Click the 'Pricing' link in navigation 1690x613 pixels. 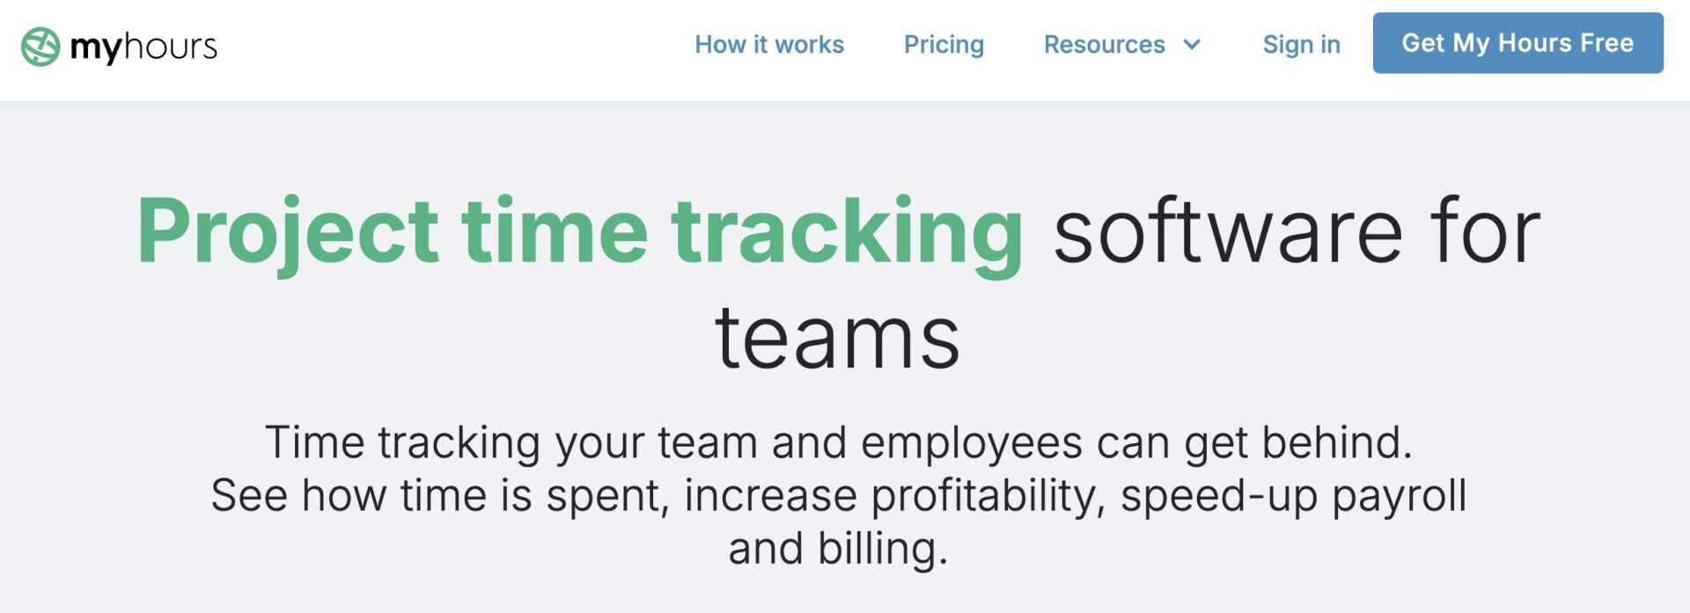(x=944, y=44)
